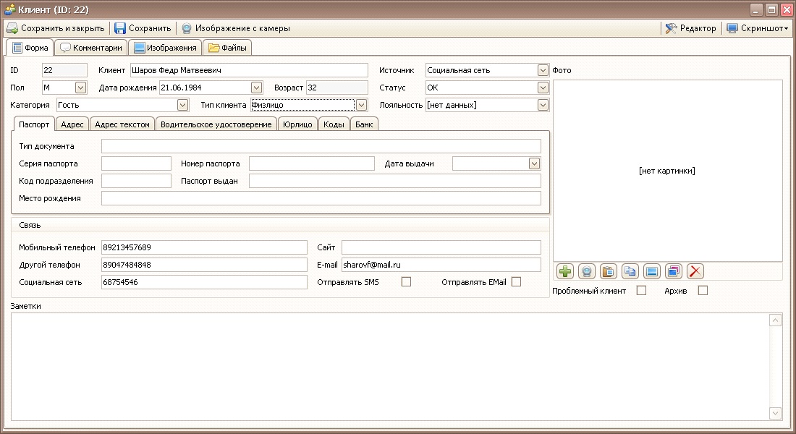Click the Социальная сеть ID field
The width and height of the screenshot is (796, 434).
point(204,281)
